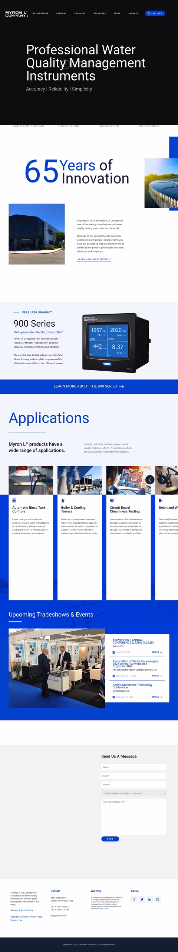This screenshot has width=178, height=952.
Task: Submit form with the Send button
Action: coord(110,839)
